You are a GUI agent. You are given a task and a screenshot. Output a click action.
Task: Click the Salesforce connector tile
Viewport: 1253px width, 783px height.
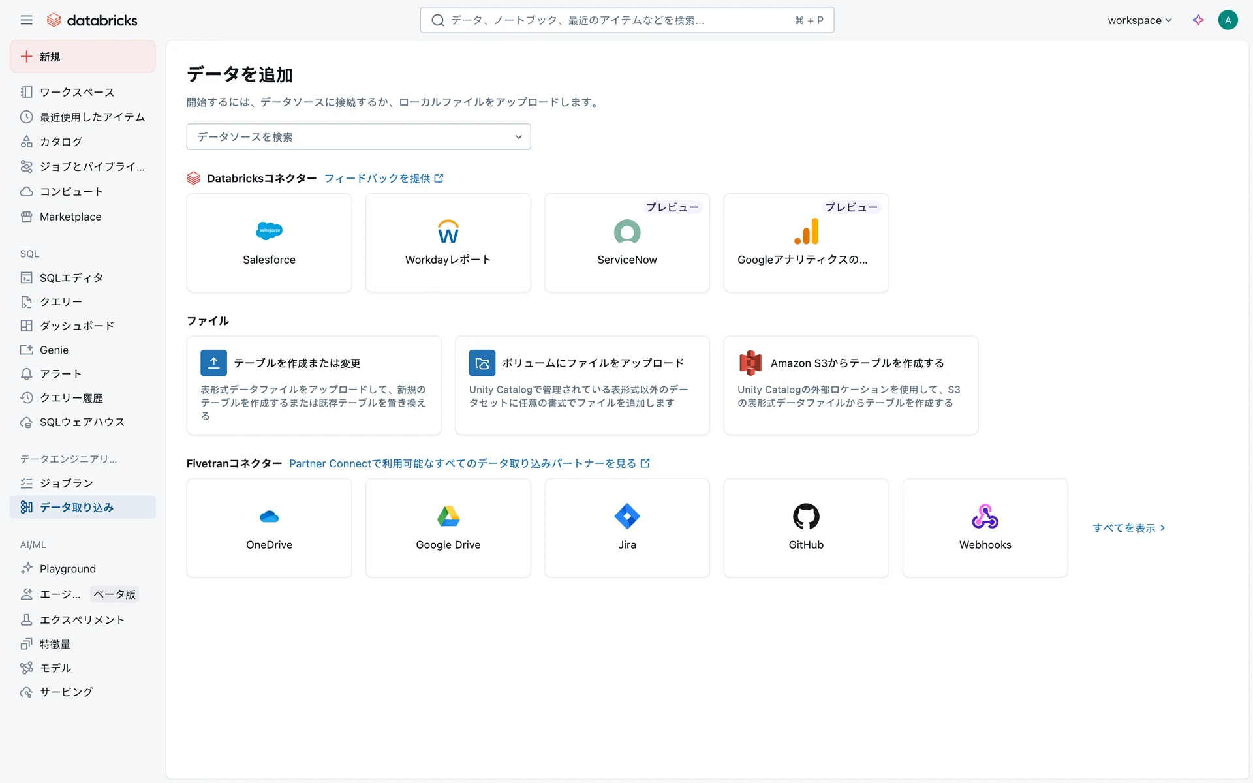(x=269, y=243)
